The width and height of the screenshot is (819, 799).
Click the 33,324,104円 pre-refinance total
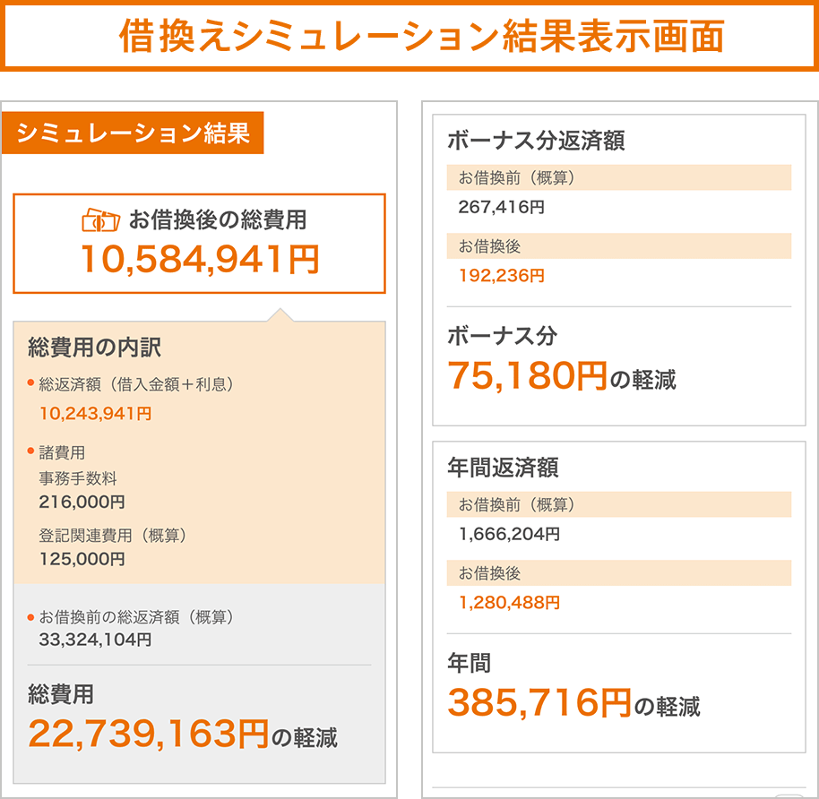[x=95, y=640]
